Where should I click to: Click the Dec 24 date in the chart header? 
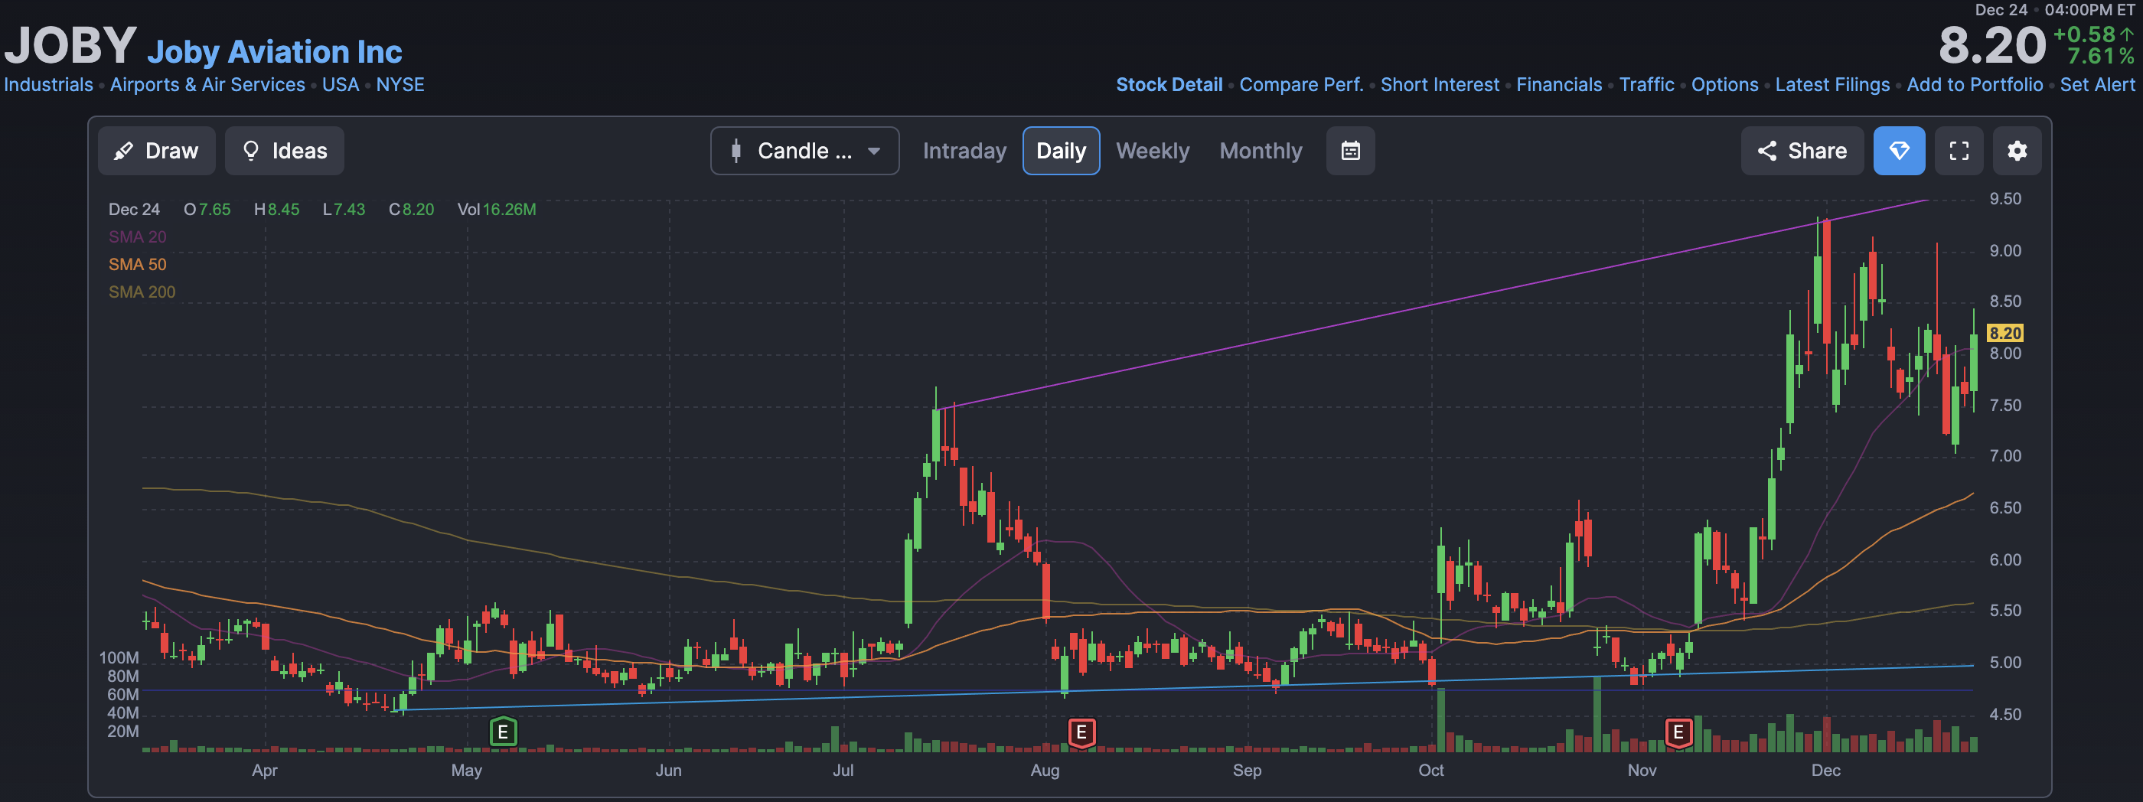tap(134, 210)
